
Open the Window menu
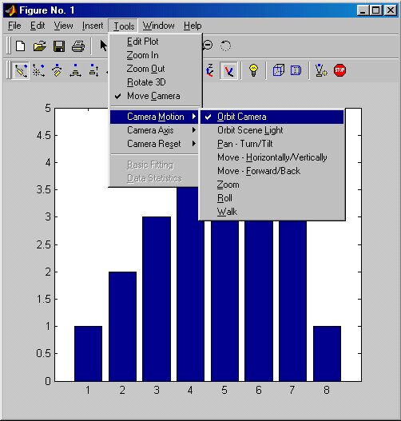click(x=159, y=26)
